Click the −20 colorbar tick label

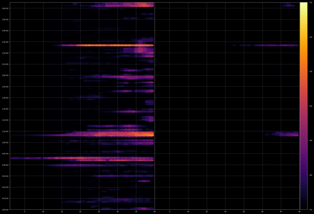pos(310,37)
